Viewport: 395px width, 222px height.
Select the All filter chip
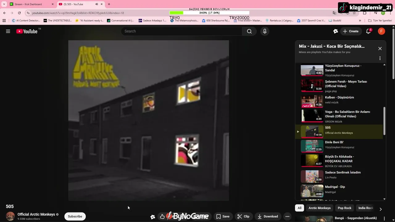click(x=299, y=208)
